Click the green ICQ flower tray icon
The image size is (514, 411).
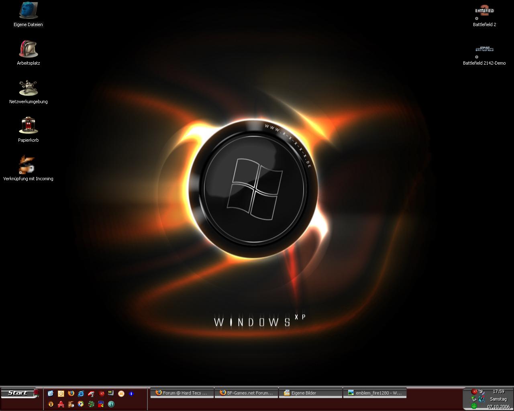click(474, 406)
